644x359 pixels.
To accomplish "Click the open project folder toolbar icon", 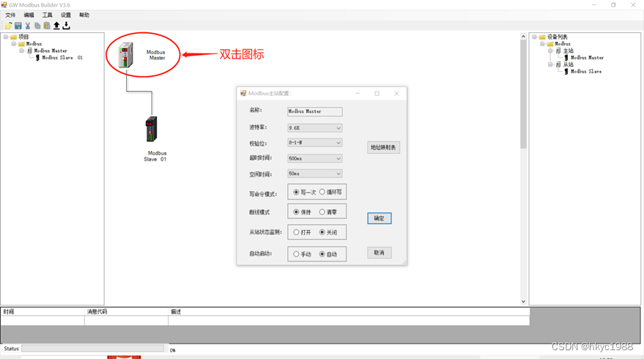I will pyautogui.click(x=8, y=26).
